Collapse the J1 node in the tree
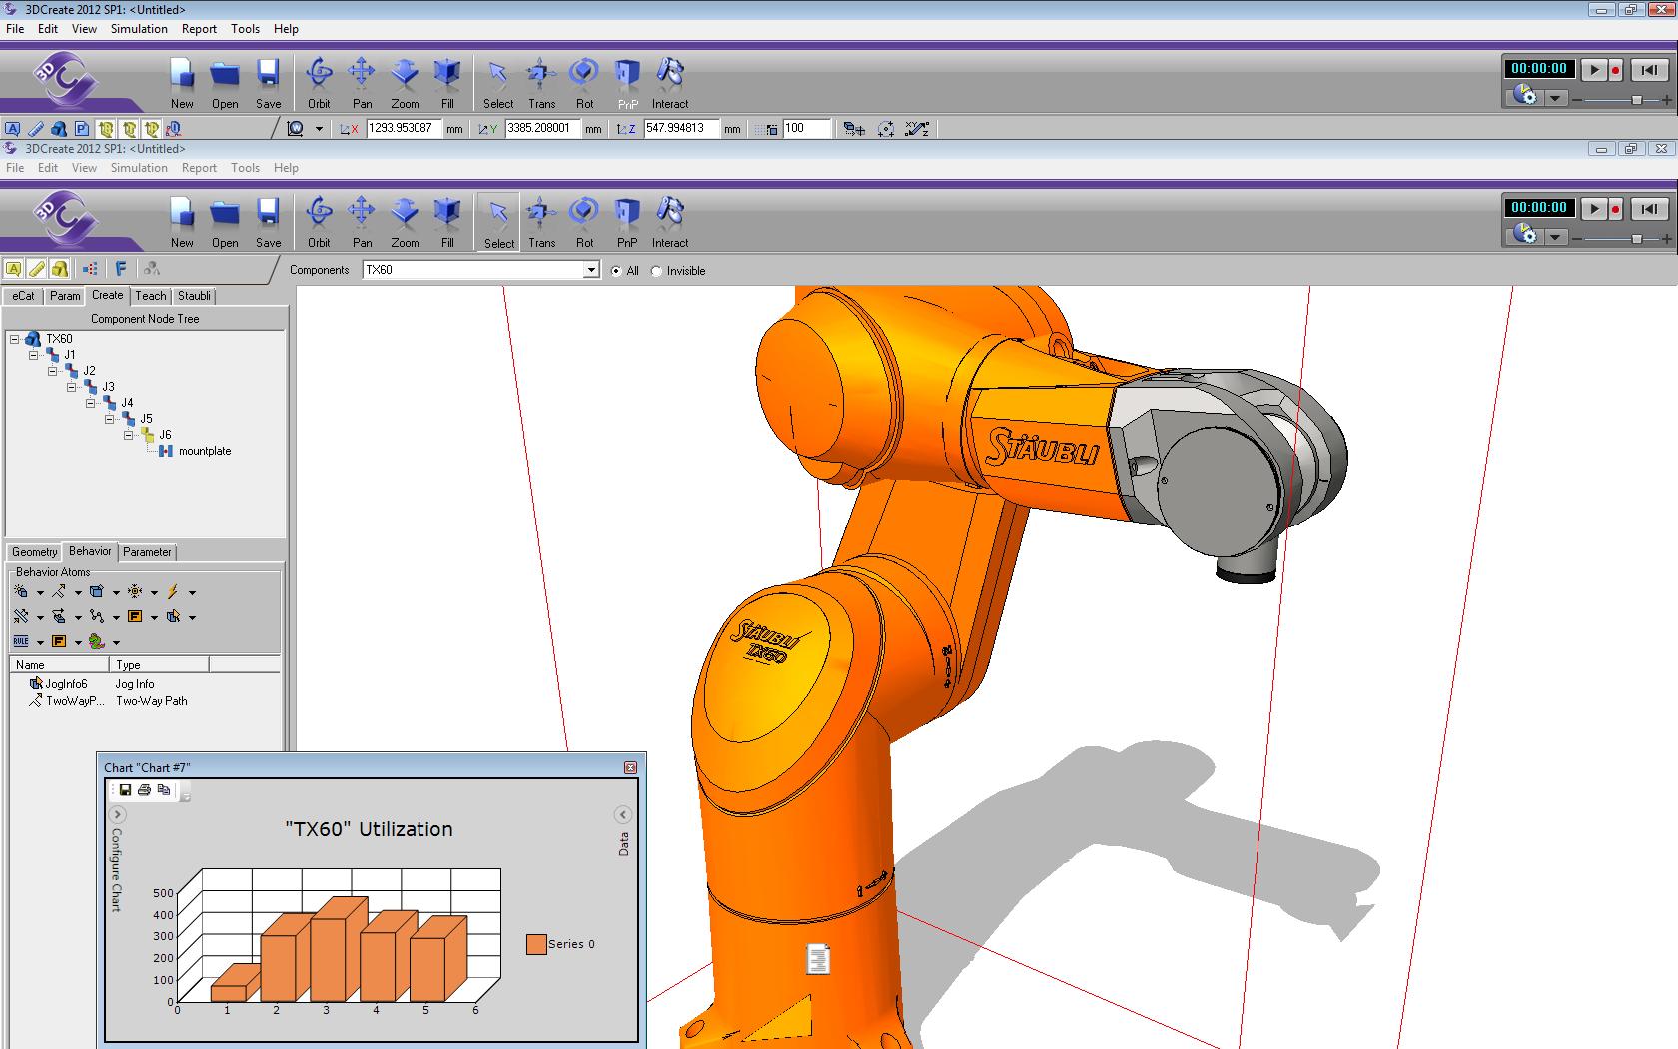 34,355
